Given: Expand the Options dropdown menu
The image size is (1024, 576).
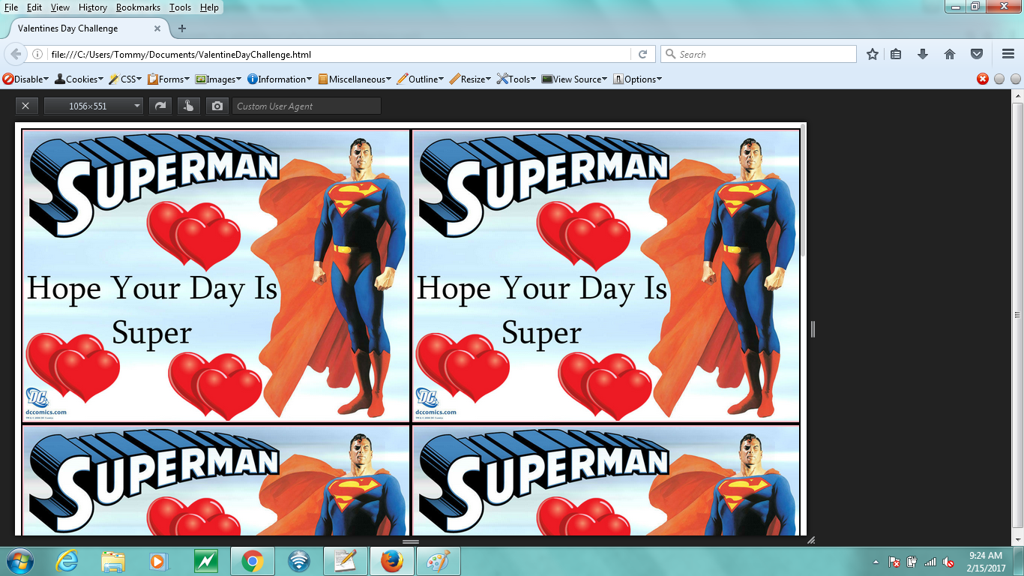Looking at the screenshot, I should coord(638,79).
